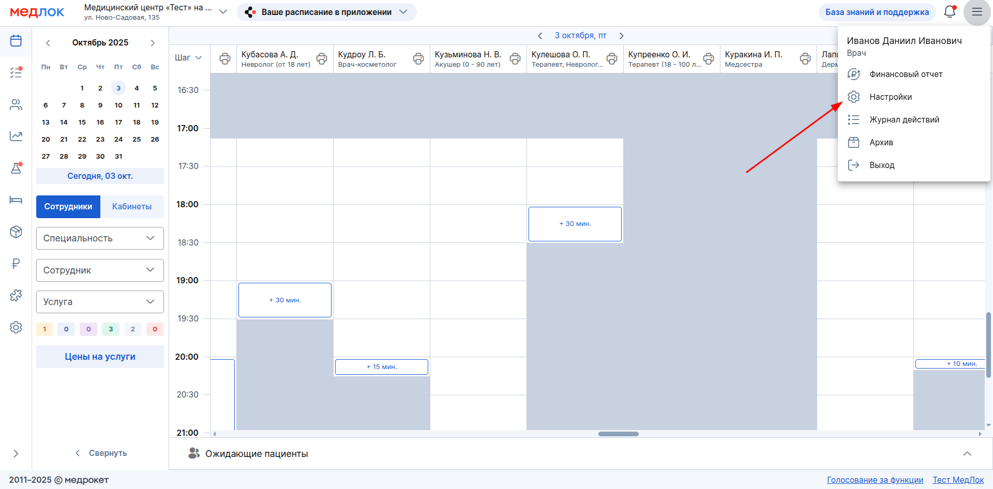Screen dimensions: 993x489
Task: Click the hospital bed sidebar icon
Action: pos(16,200)
